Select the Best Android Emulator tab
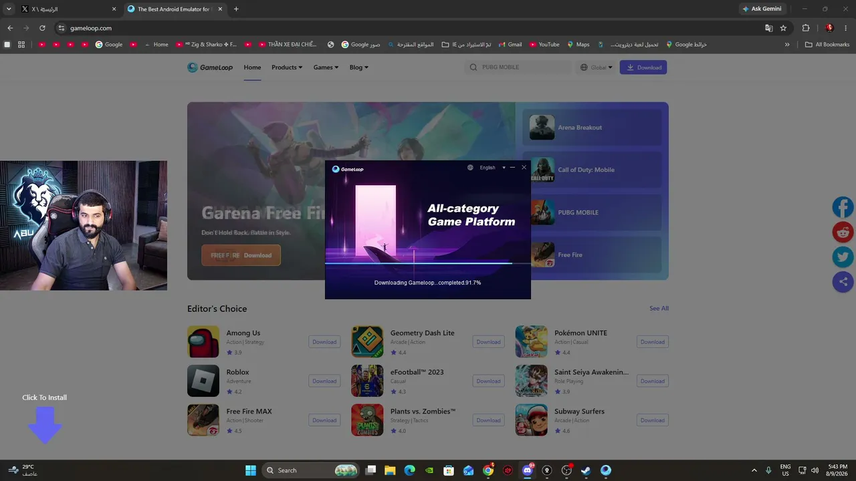The height and width of the screenshot is (481, 856). coord(175,9)
